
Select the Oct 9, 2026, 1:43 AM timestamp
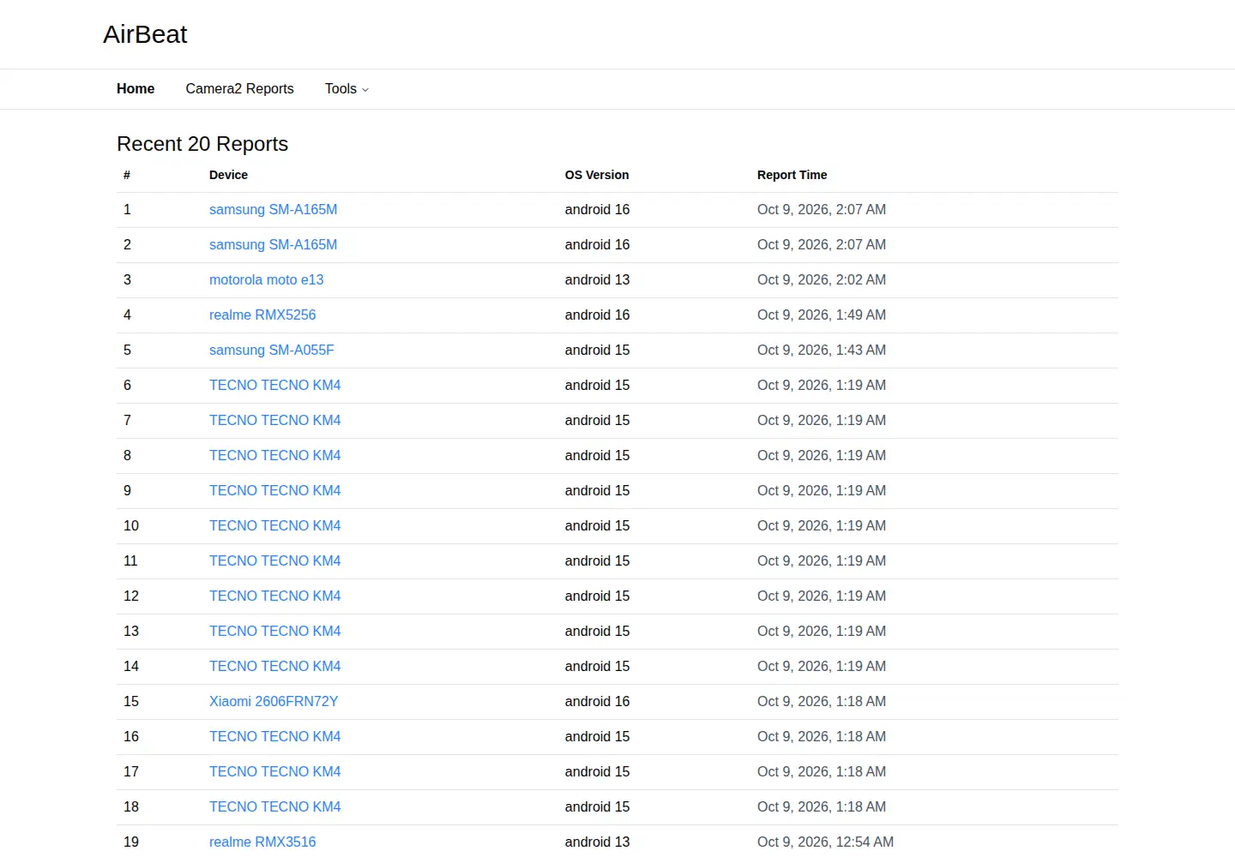pyautogui.click(x=822, y=351)
